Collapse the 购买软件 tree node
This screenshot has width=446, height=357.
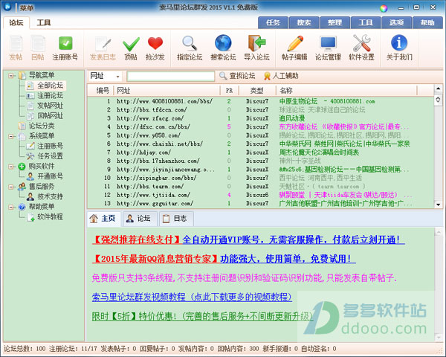pos(11,167)
